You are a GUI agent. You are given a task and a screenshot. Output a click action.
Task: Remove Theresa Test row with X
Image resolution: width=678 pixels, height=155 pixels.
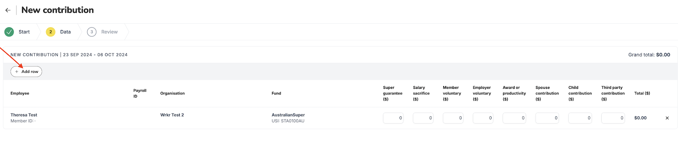coord(667,118)
